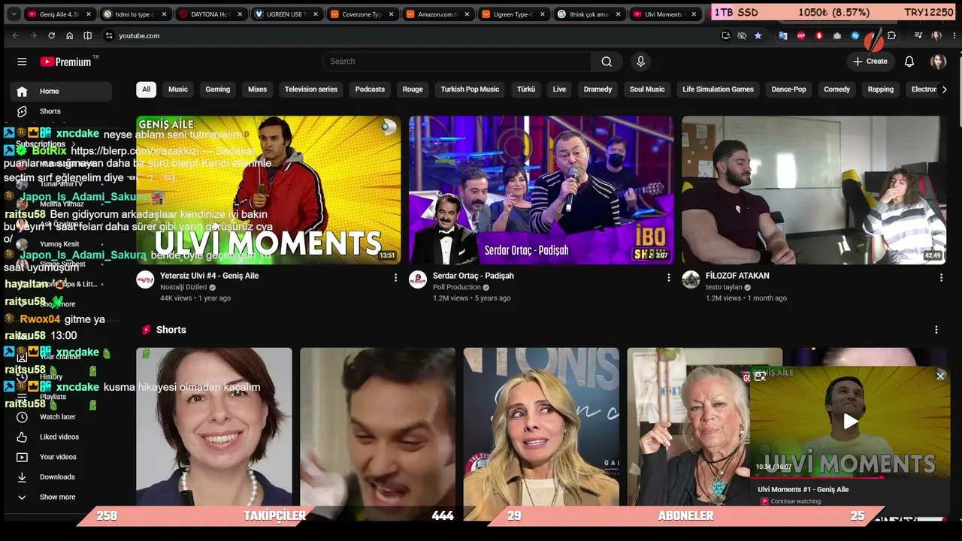This screenshot has height=541, width=962.
Task: Play the Ulvi Moments #1 mini player
Action: click(x=850, y=422)
